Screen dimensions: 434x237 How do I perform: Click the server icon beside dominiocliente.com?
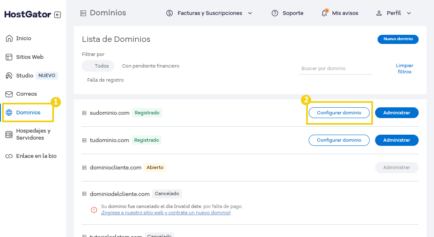(84, 167)
